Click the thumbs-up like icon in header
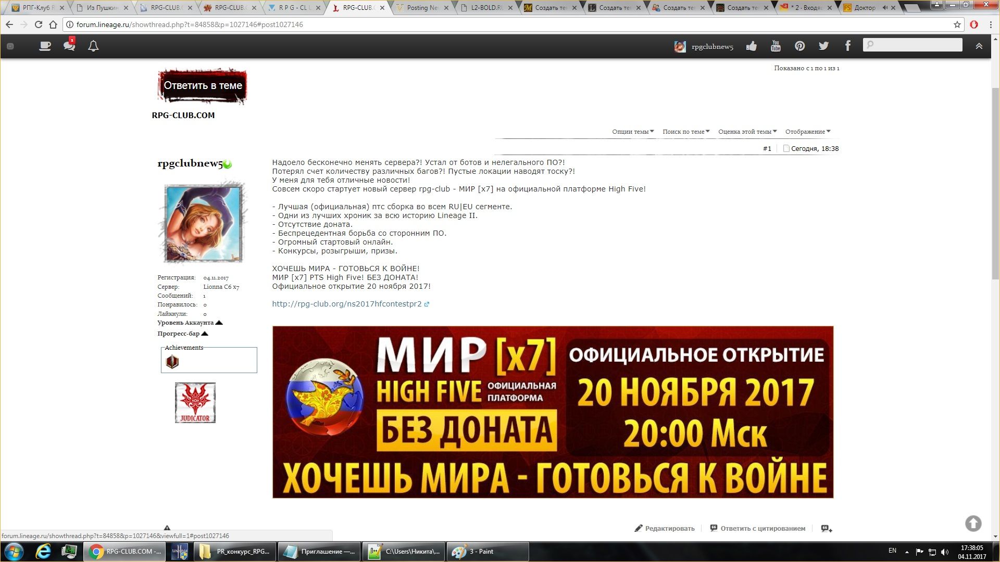The height and width of the screenshot is (562, 1000). [751, 46]
